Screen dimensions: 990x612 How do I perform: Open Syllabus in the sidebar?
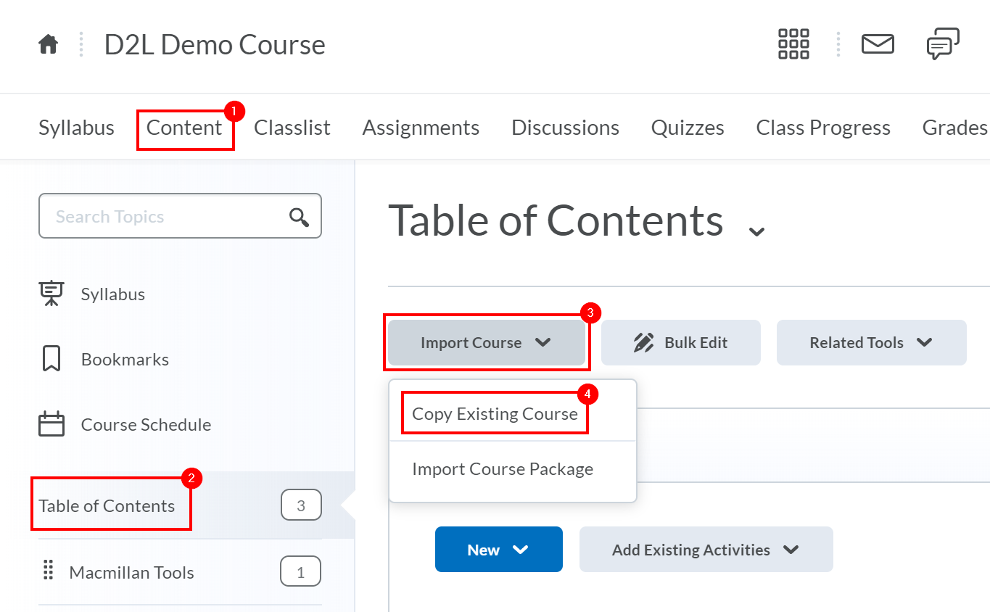(112, 294)
